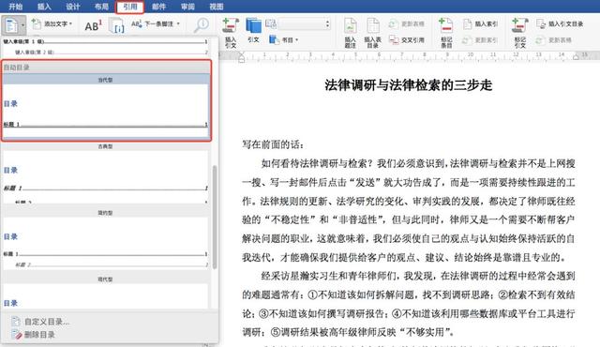This screenshot has width=600, height=347.
Task: Choose the 古典型 table of contents style
Action: (x=106, y=173)
